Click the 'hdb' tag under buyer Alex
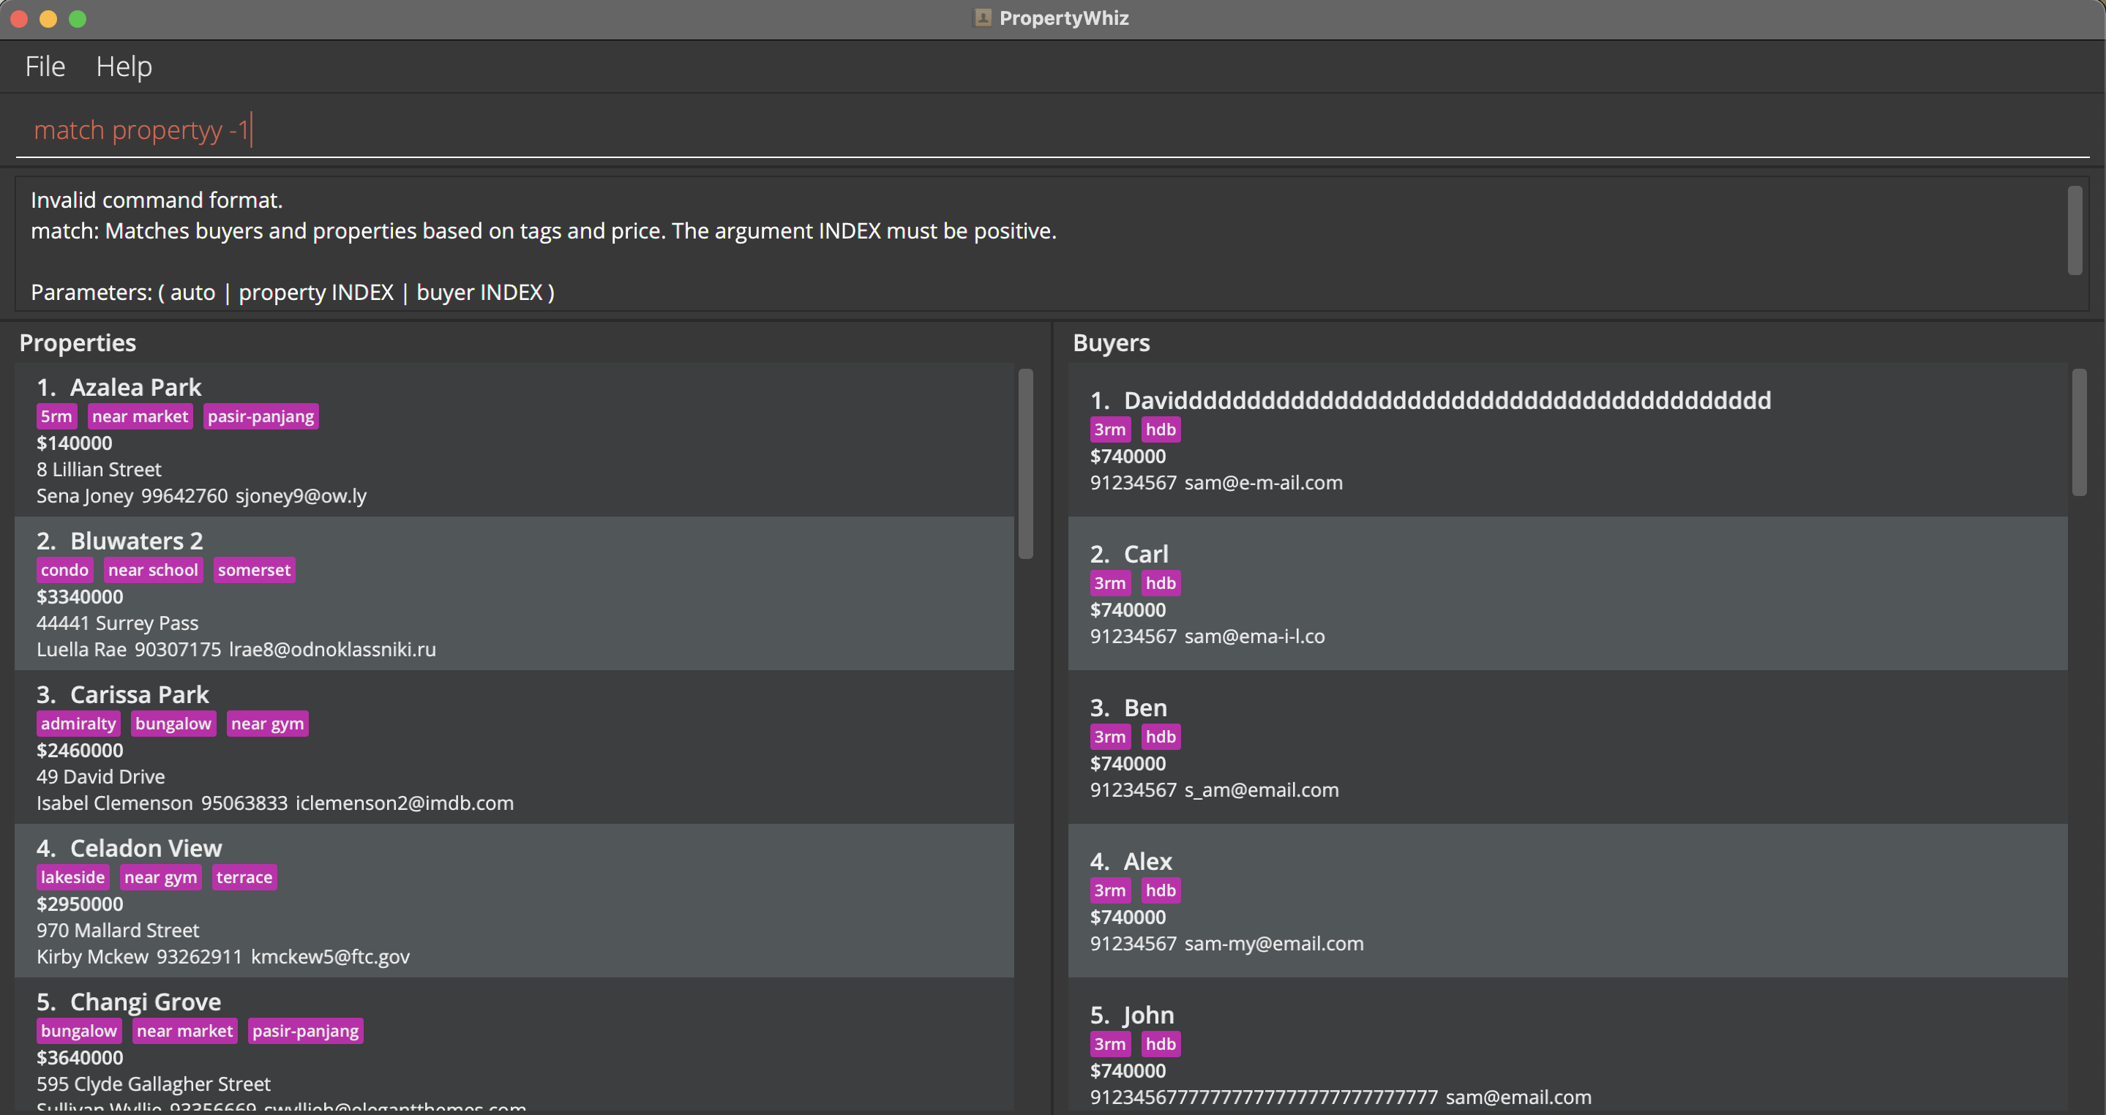 tap(1159, 890)
